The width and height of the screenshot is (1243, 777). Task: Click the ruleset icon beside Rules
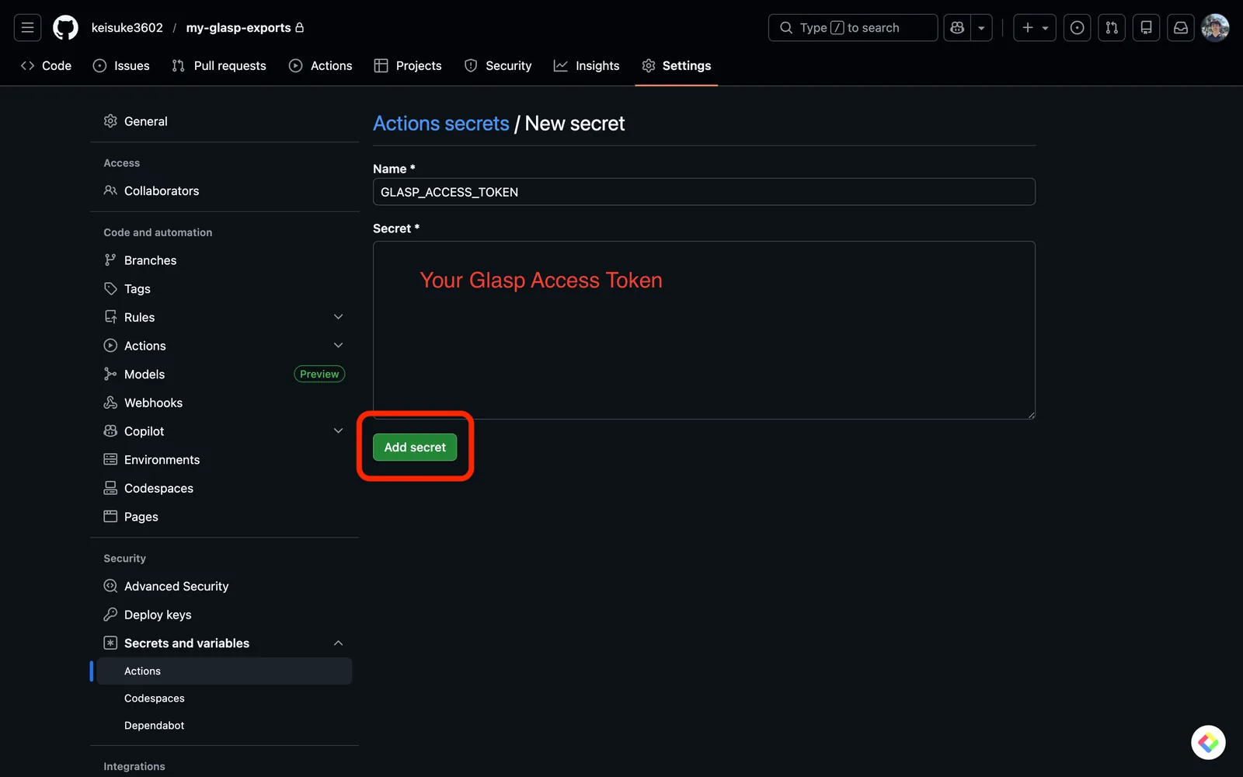point(110,317)
